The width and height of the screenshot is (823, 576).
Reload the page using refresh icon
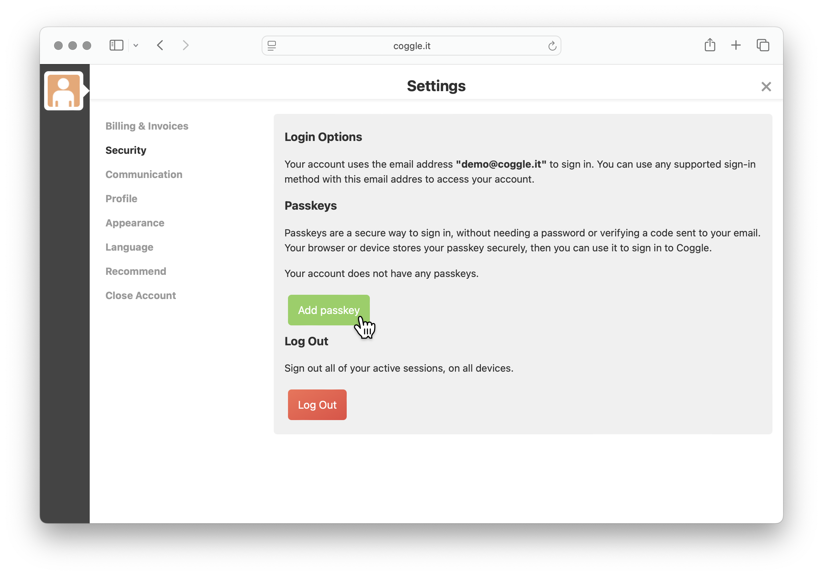pos(552,46)
